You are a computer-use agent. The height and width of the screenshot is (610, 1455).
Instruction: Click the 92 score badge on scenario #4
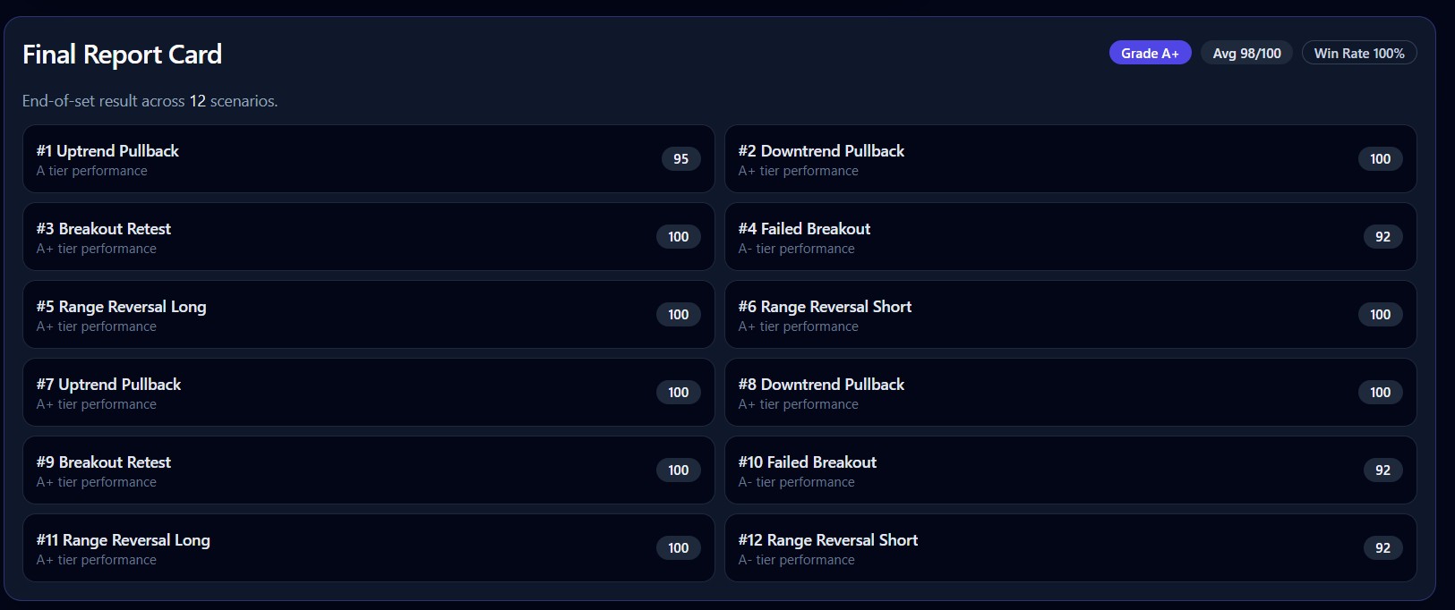(1382, 237)
